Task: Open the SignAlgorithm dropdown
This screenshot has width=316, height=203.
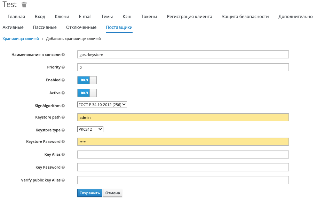Action: (x=102, y=104)
